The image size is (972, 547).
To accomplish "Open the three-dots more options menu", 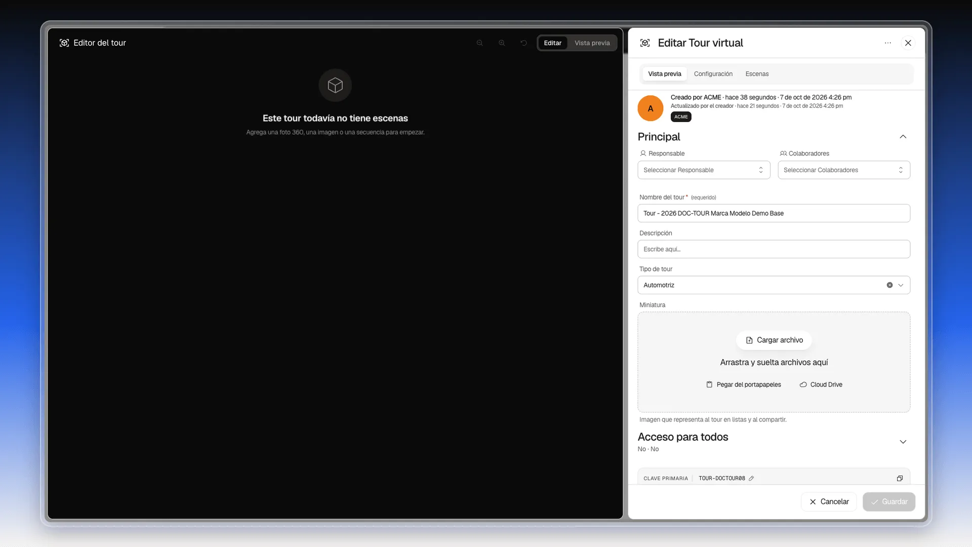I will coord(888,43).
